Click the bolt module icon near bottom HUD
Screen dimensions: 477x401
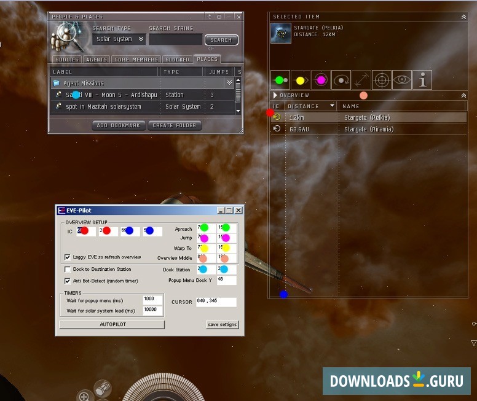click(103, 389)
